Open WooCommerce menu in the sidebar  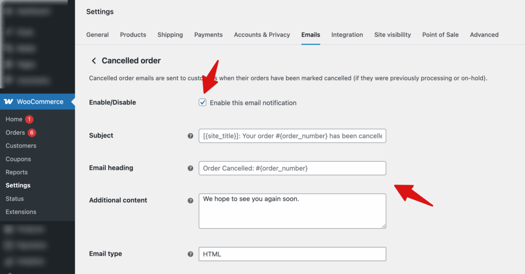(x=37, y=102)
